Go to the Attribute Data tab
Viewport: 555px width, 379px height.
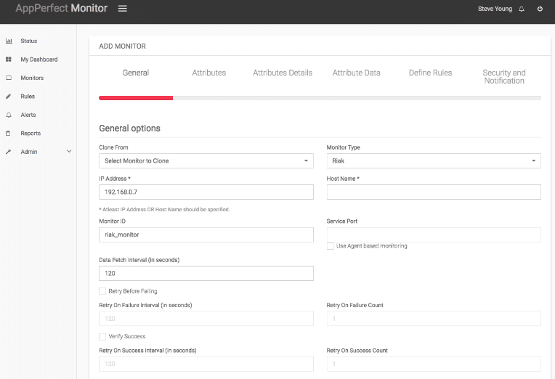356,73
